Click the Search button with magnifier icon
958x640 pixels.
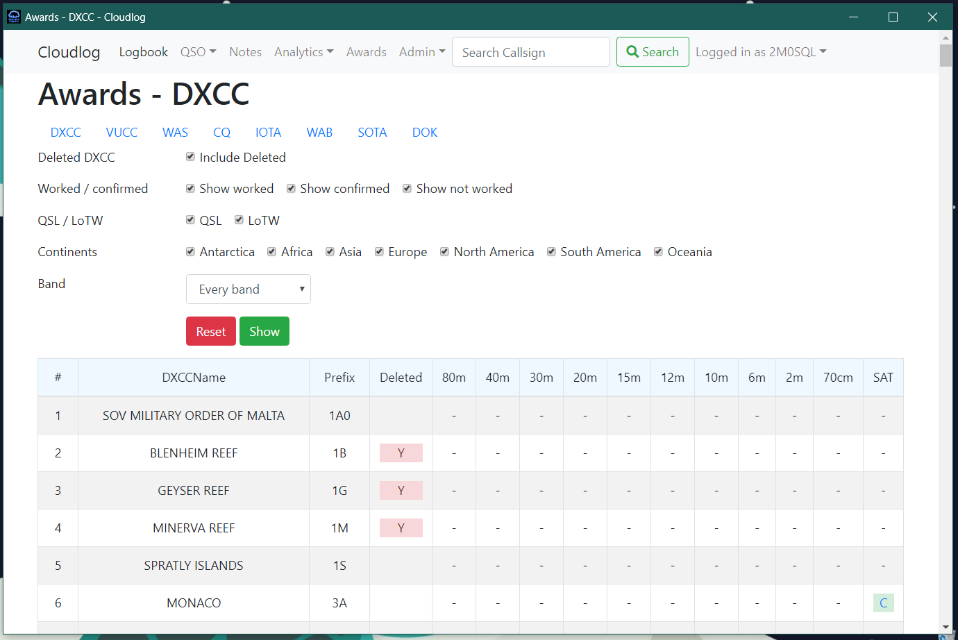coord(653,52)
